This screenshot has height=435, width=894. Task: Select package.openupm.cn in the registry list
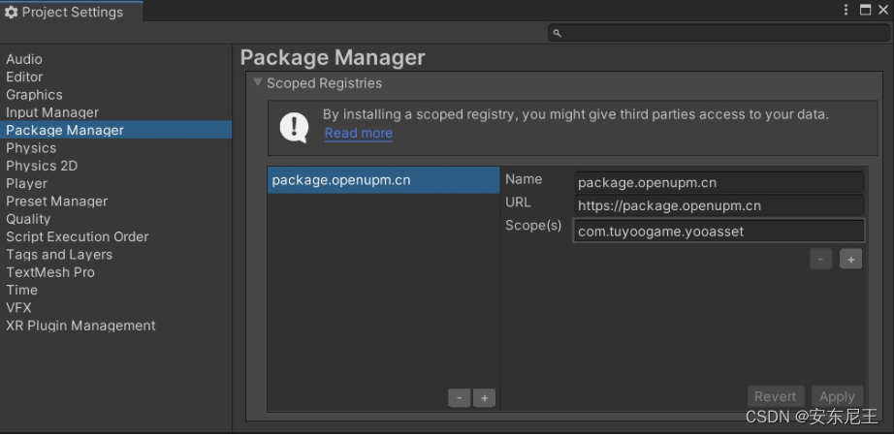pos(384,180)
